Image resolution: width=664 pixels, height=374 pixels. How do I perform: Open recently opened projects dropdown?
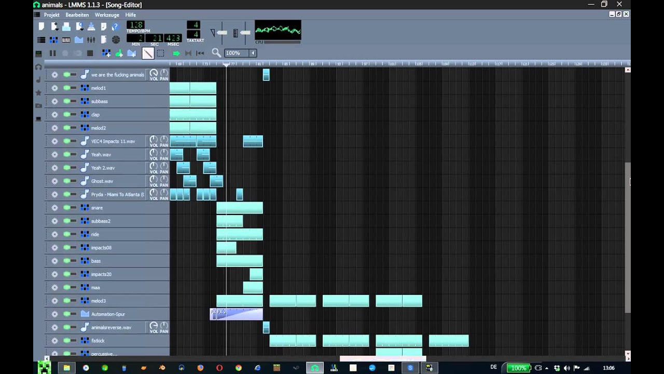coord(79,26)
